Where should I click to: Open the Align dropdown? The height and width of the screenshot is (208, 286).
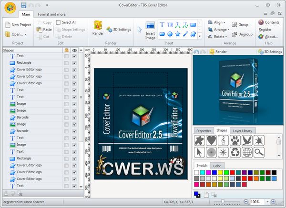point(217,22)
